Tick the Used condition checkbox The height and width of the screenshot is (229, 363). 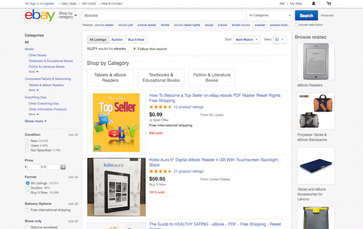(x=27, y=145)
